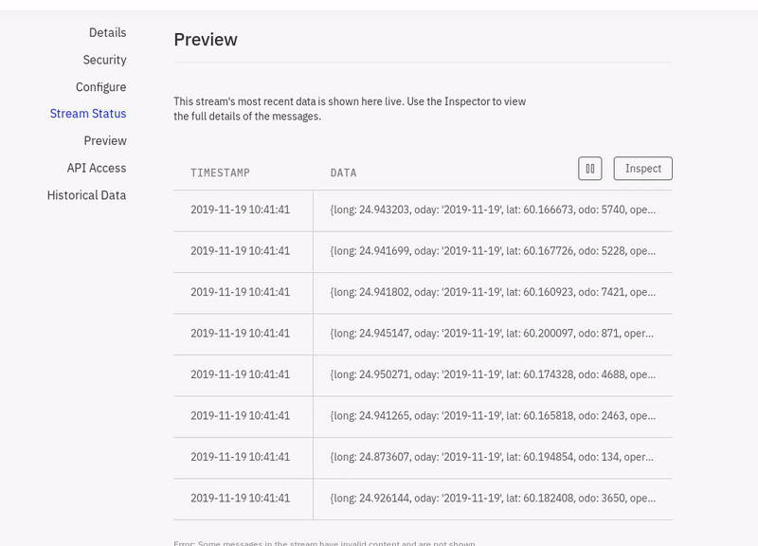Click timestamp of the lat: 60.166673 row

(x=241, y=209)
